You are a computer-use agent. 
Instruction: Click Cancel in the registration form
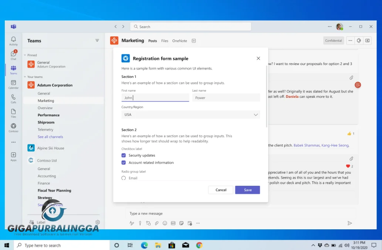point(221,190)
